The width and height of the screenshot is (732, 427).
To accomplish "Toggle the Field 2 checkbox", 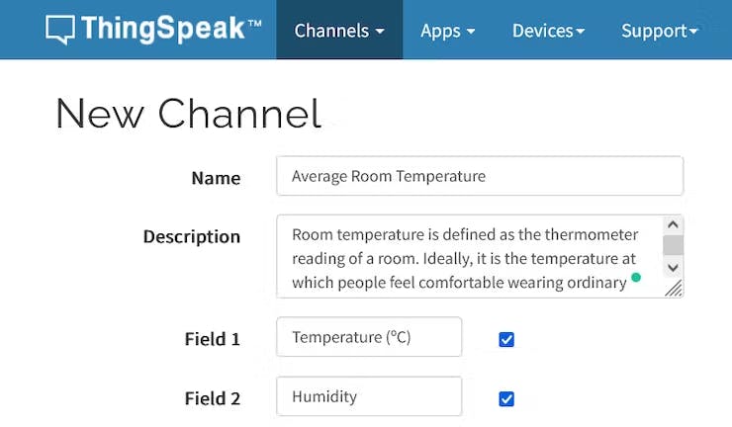I will click(x=506, y=398).
